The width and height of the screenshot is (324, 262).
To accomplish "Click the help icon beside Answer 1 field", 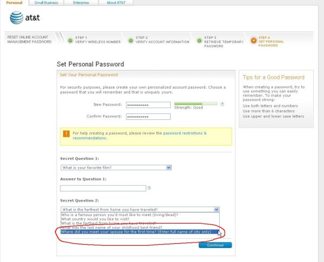I will (149, 188).
